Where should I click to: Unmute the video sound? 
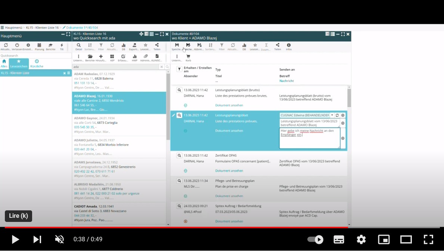point(59,239)
